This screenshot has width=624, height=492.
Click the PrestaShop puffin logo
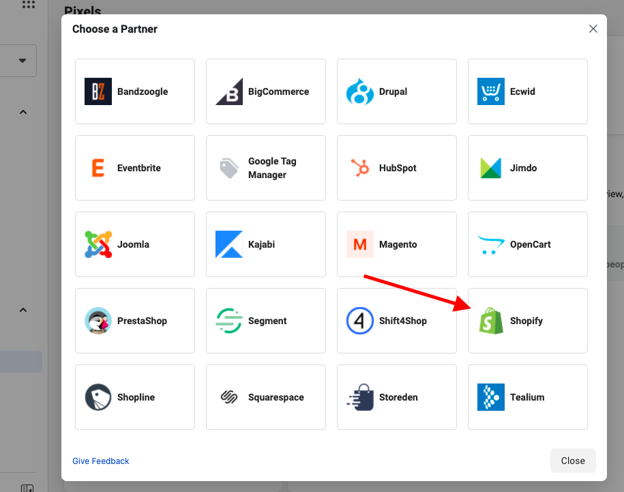98,321
